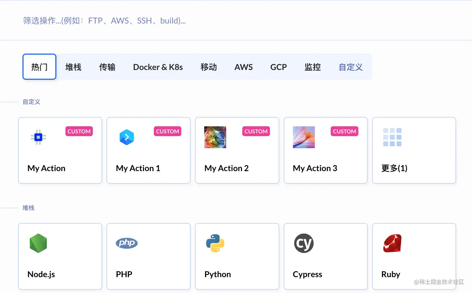Viewport: 472px width, 293px height.
Task: Click the red Ruby gem icon
Action: coord(392,243)
